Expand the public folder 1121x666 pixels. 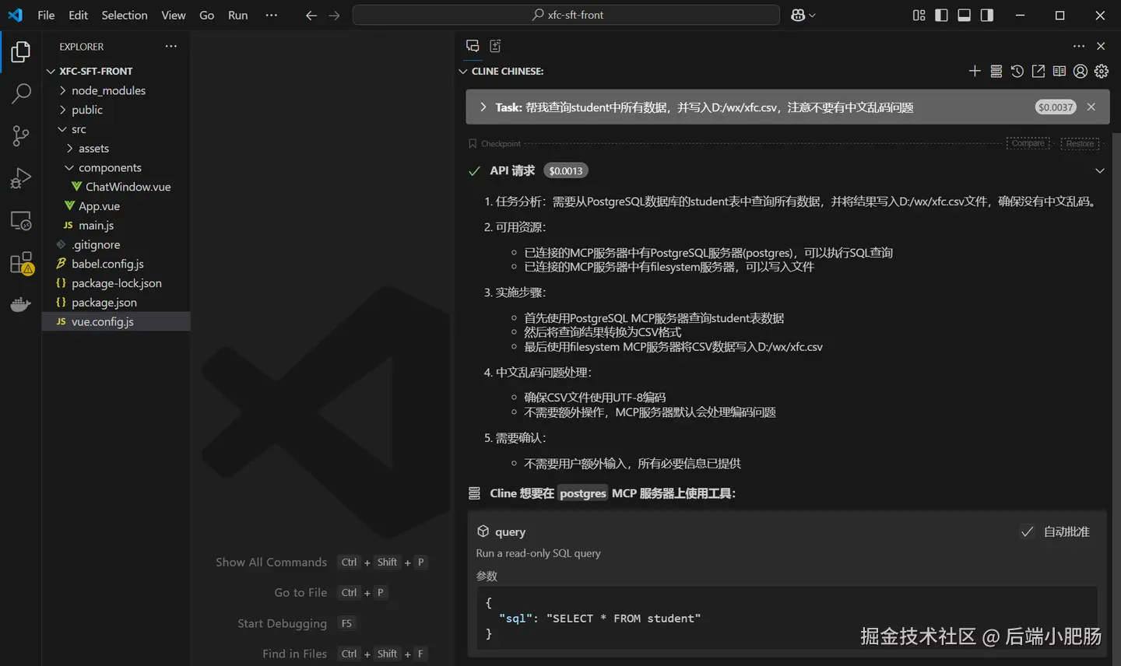pos(116,110)
